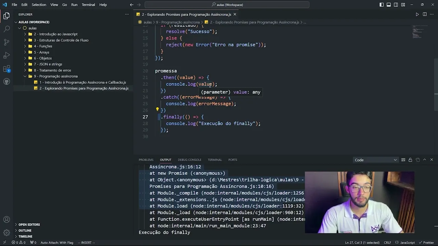Collapse the AULAS (WORKSPACE) section
The width and height of the screenshot is (438, 246).
(34, 22)
